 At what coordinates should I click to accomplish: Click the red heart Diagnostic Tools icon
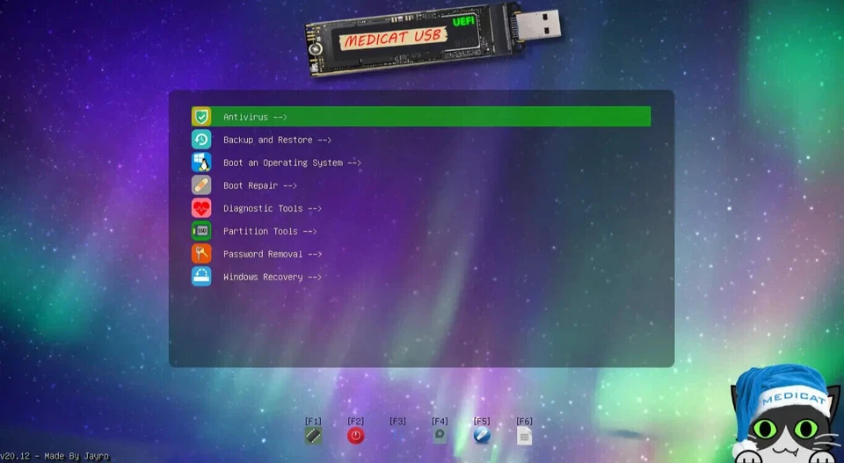pos(201,208)
